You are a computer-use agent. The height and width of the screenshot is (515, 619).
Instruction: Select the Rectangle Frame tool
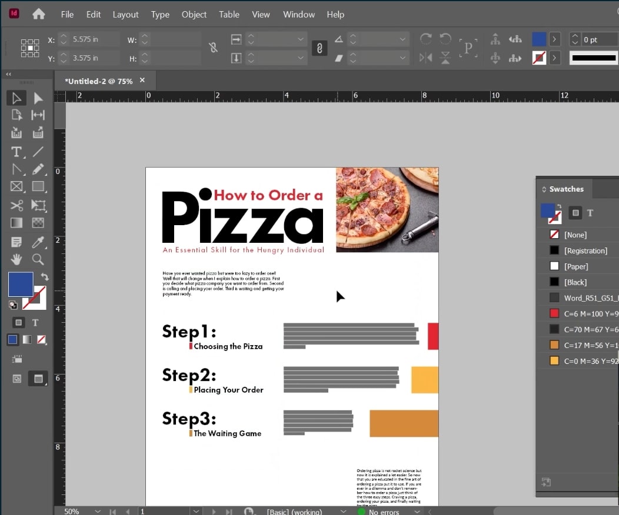pos(16,187)
